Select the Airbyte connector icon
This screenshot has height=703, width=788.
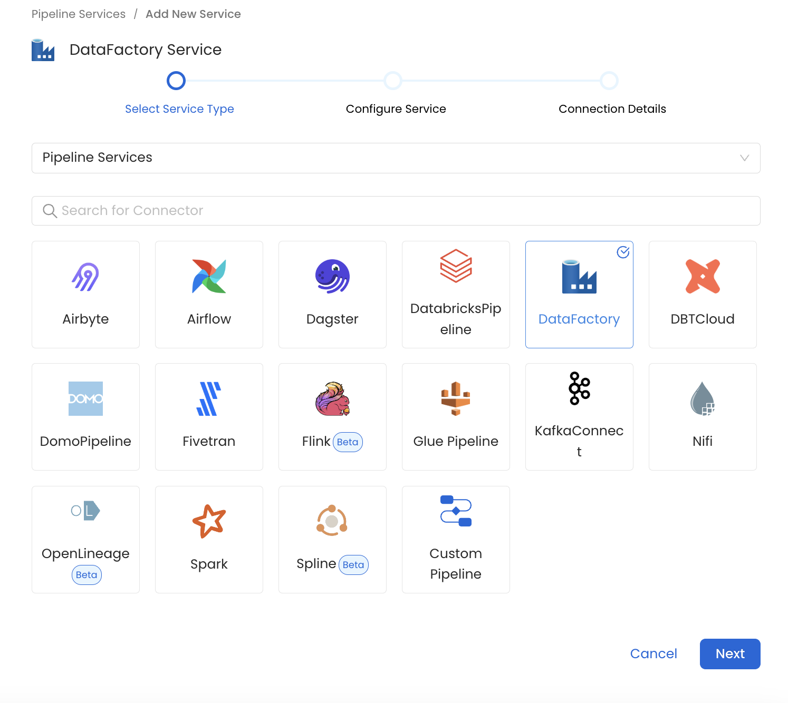pyautogui.click(x=85, y=277)
